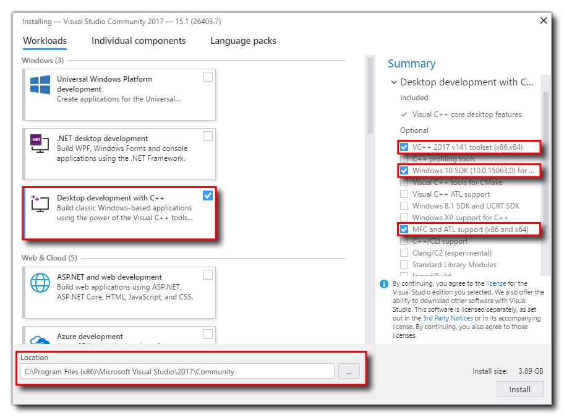The image size is (564, 417).
Task: Uncheck the Desktop development with C++ workload
Action: click(x=207, y=196)
